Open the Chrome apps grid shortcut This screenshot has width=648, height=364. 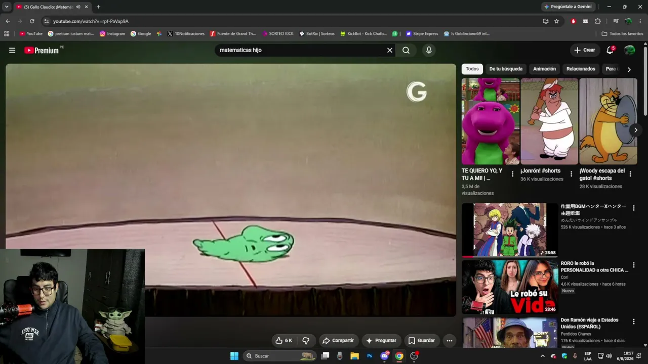click(x=7, y=34)
